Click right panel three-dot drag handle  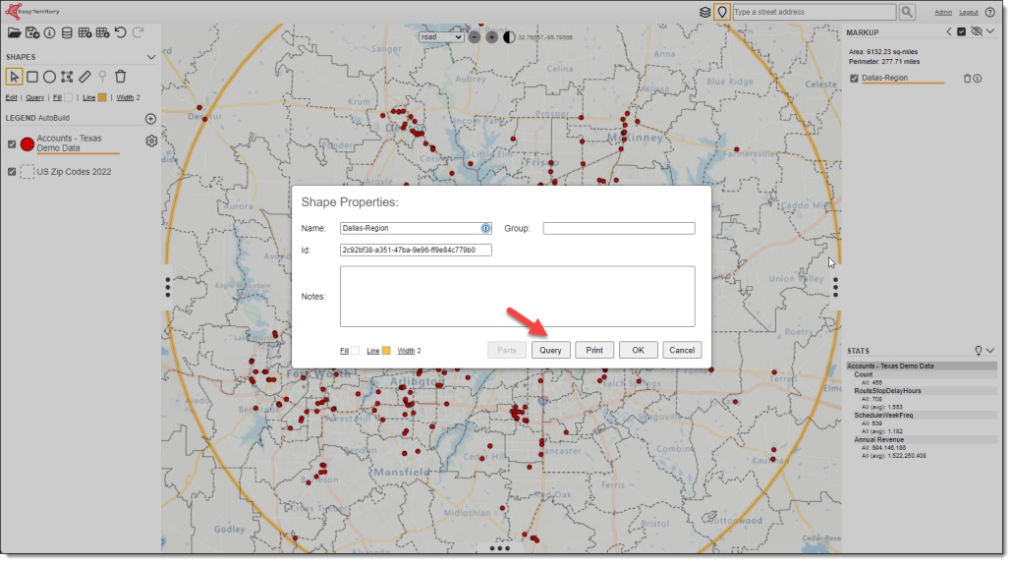point(836,287)
